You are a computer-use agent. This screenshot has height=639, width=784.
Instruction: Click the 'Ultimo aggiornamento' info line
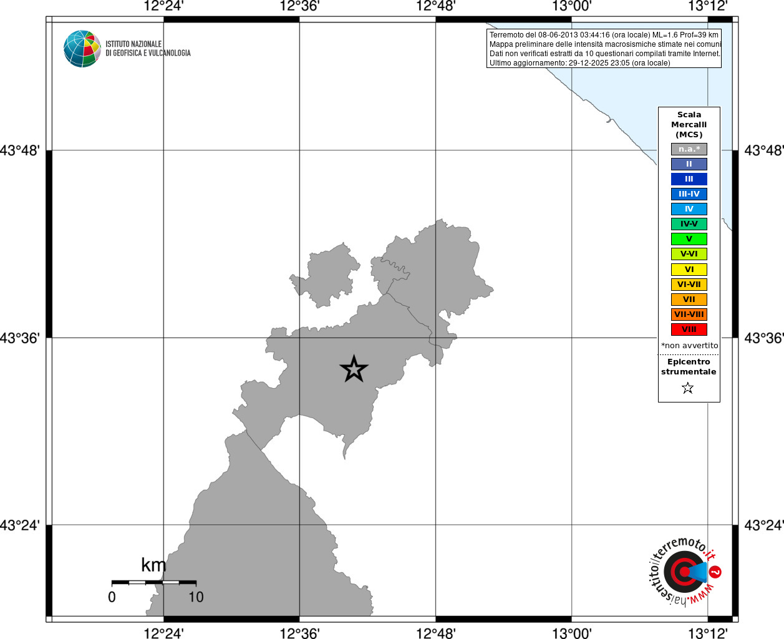580,63
